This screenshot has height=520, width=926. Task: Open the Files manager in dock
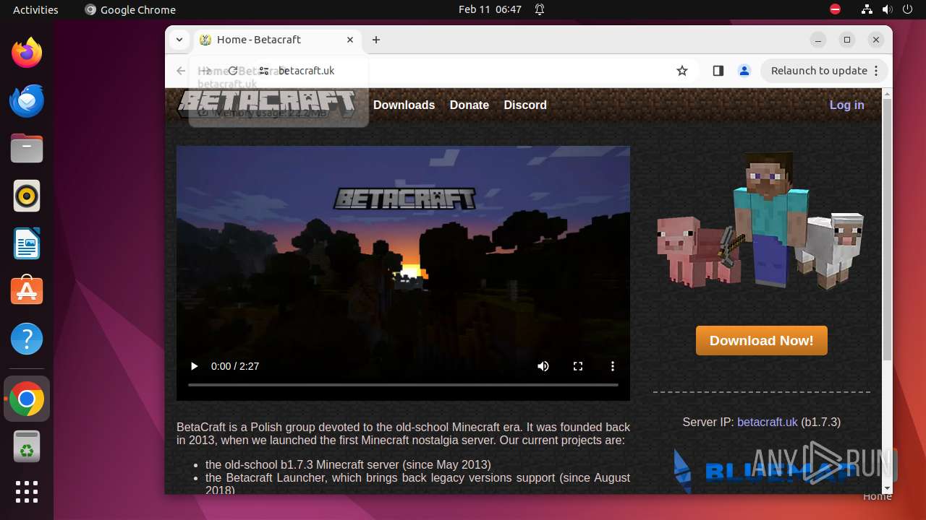(x=27, y=148)
